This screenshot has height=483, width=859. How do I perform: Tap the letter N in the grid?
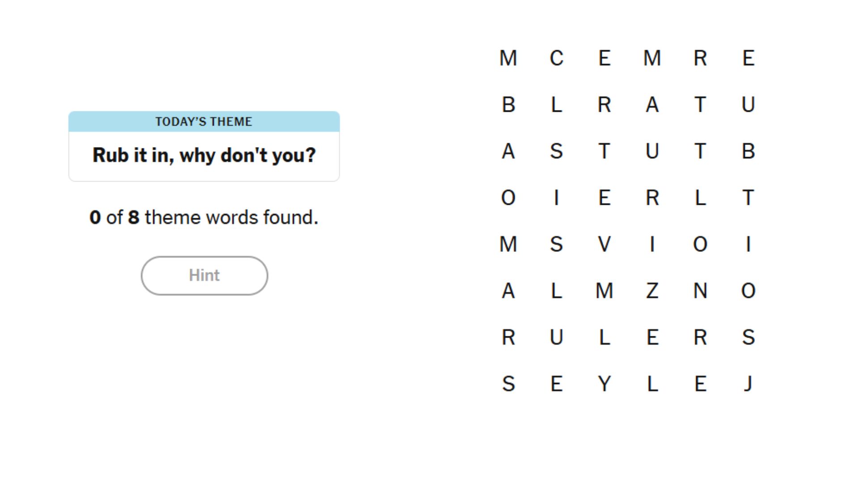pyautogui.click(x=700, y=291)
